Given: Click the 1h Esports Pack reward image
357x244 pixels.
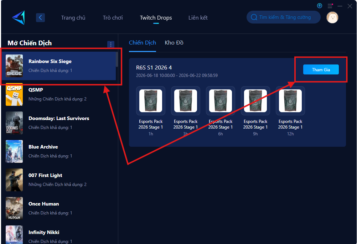Looking at the screenshot, I should click(151, 101).
